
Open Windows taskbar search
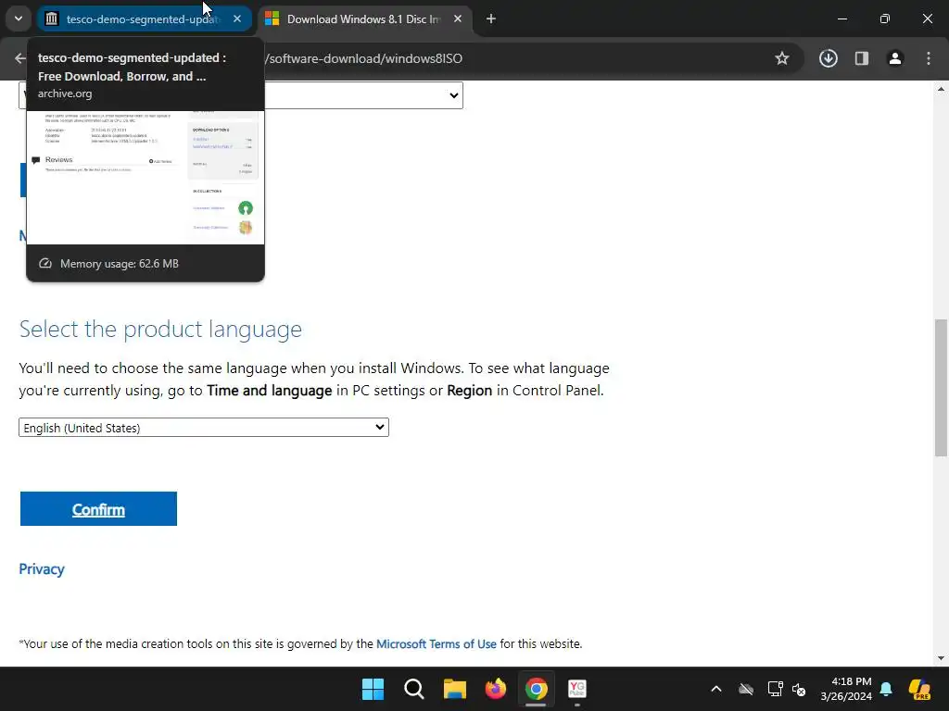[x=414, y=689]
